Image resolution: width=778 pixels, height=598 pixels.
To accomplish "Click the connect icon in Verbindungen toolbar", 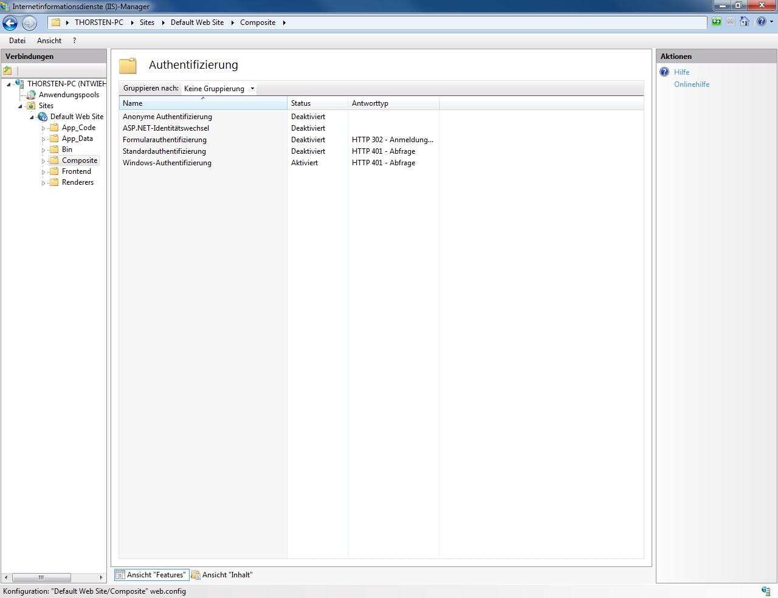I will pyautogui.click(x=8, y=70).
